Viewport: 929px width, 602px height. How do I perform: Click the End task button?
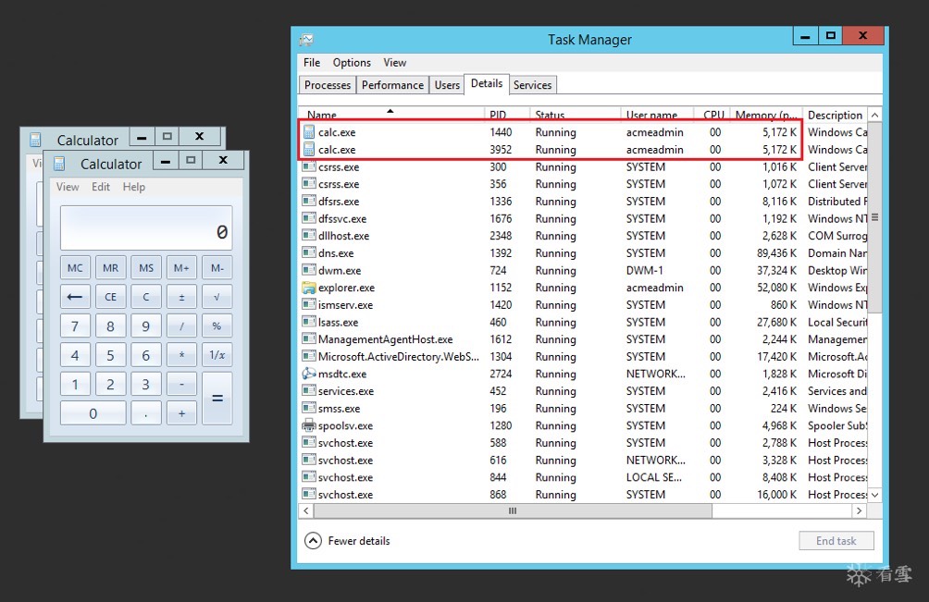click(836, 540)
